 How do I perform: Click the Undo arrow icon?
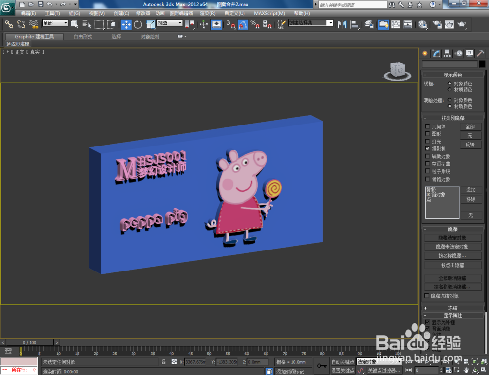point(49,4)
